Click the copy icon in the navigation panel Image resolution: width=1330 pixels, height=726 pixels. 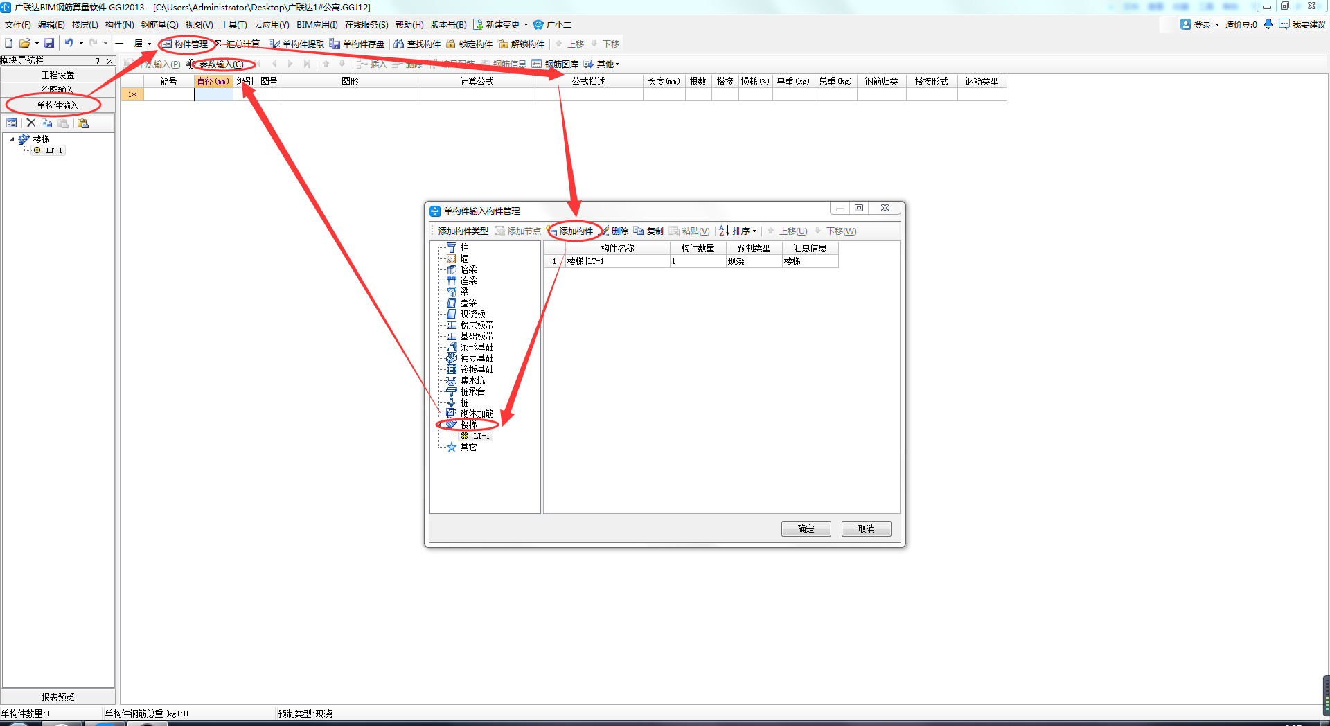47,123
